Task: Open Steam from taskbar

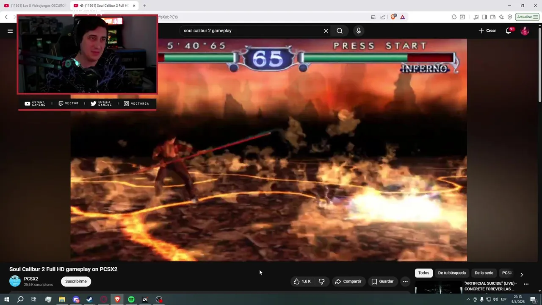Action: pyautogui.click(x=89, y=299)
